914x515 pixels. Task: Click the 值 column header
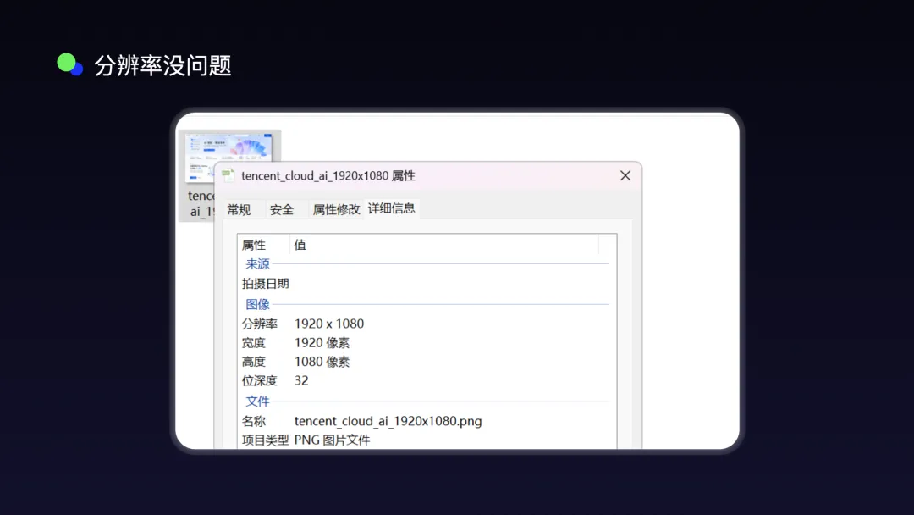(300, 245)
